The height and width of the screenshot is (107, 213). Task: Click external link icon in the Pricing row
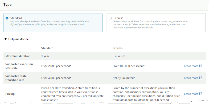[201, 94]
